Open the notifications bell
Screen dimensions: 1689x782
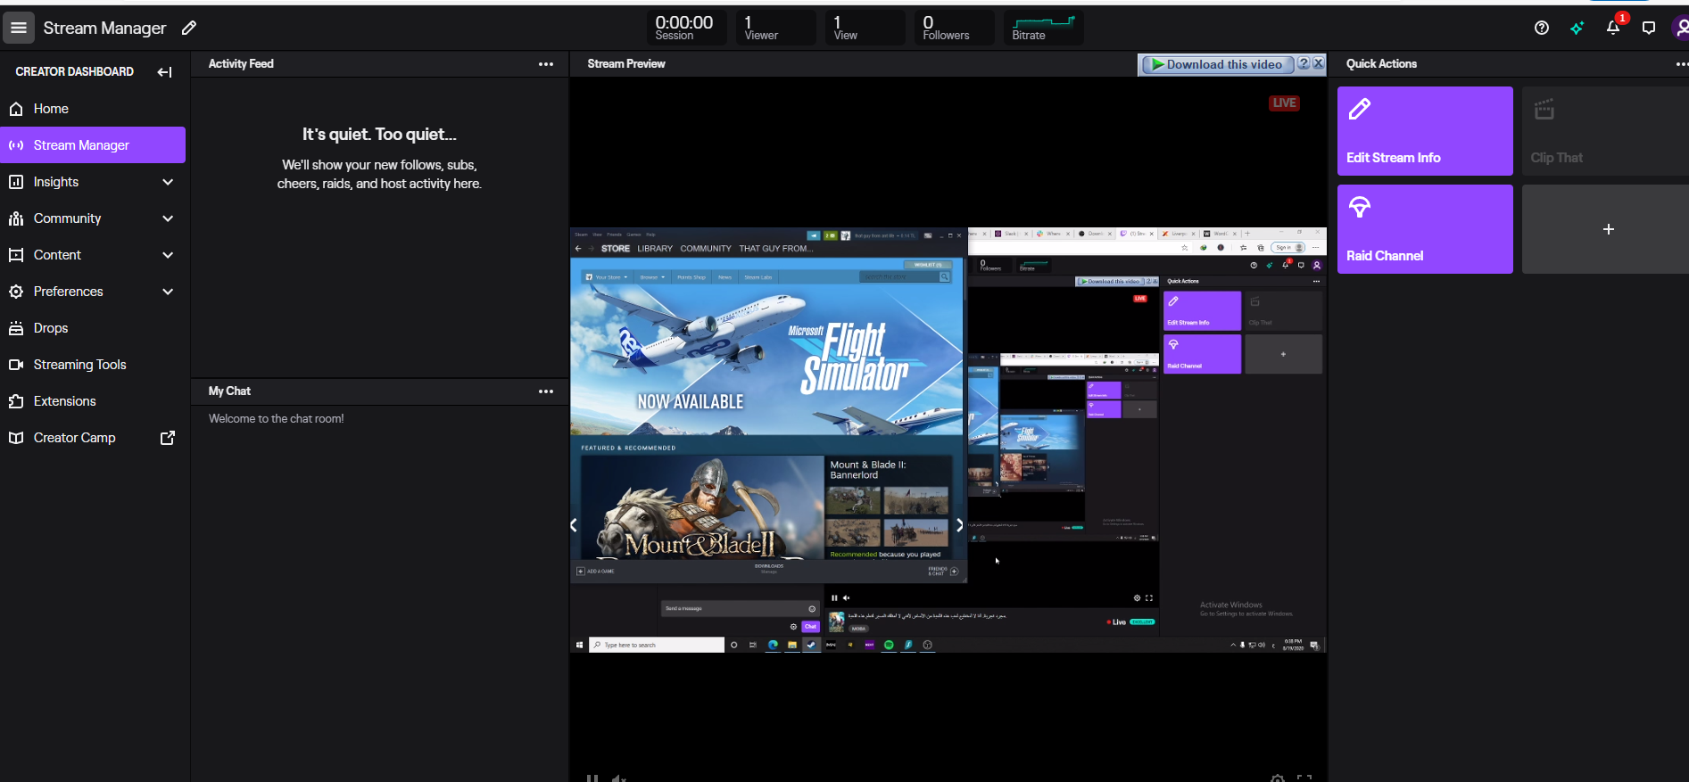pos(1613,28)
